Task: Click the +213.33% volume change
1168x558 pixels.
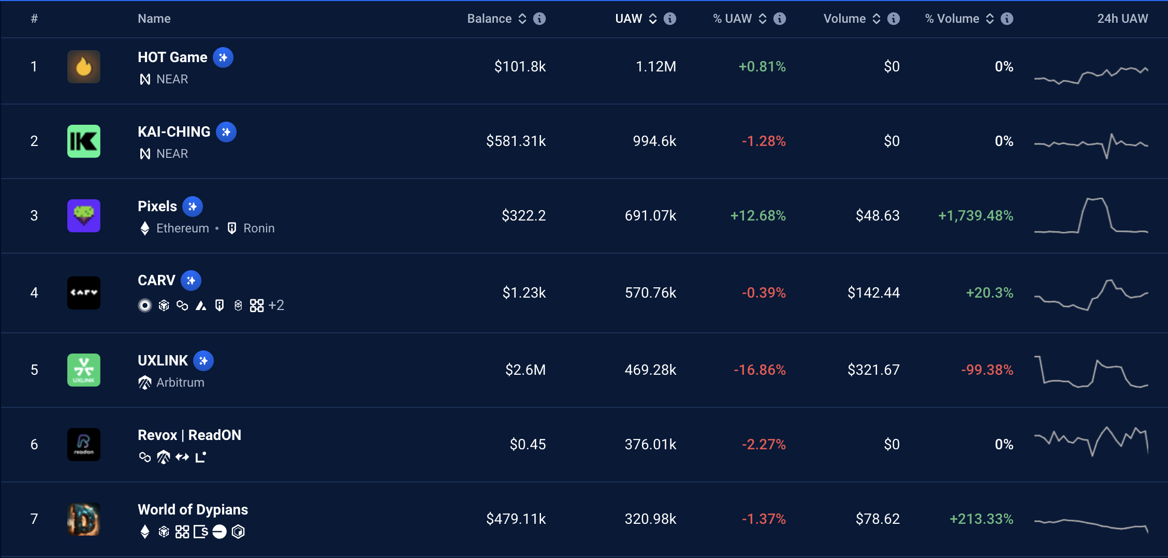Action: tap(982, 519)
